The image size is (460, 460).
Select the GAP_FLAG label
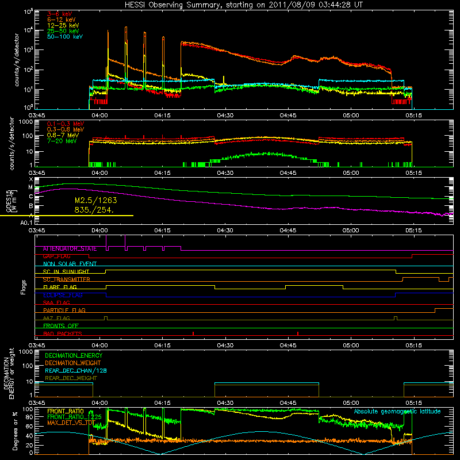[x=56, y=256]
